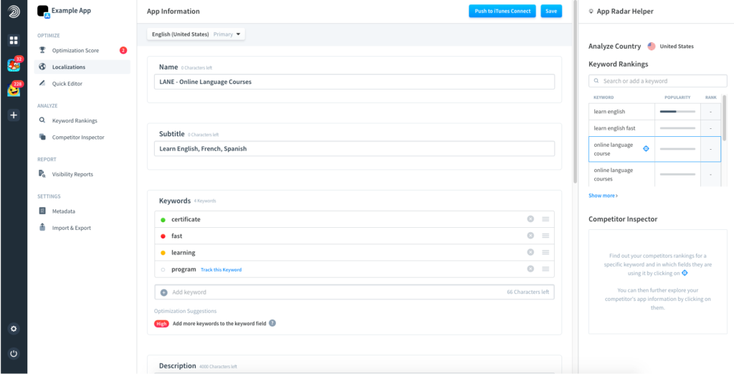Viewport: 734px width, 374px height.
Task: Click the Description section heading
Action: coord(178,365)
